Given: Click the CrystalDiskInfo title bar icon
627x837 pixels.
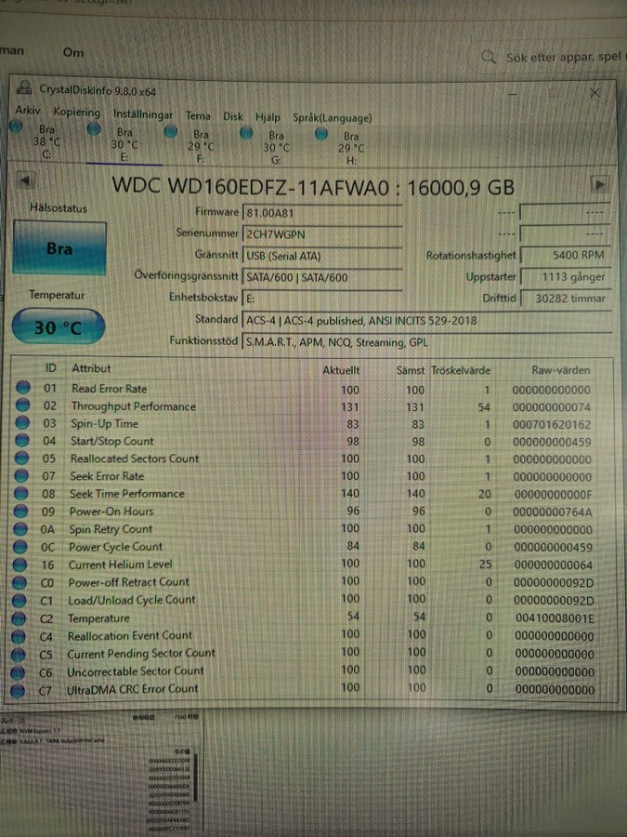Looking at the screenshot, I should coord(24,87).
